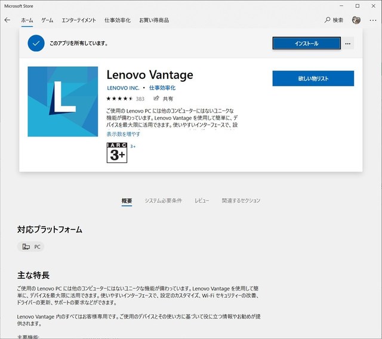
Task: Open the お買い得商品 tab
Action: pyautogui.click(x=154, y=20)
